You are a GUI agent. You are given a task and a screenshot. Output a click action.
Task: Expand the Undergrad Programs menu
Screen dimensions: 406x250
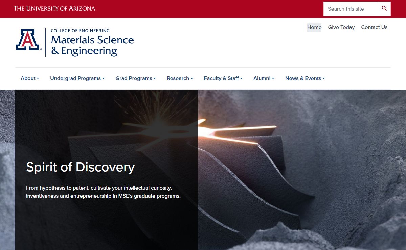click(x=77, y=78)
